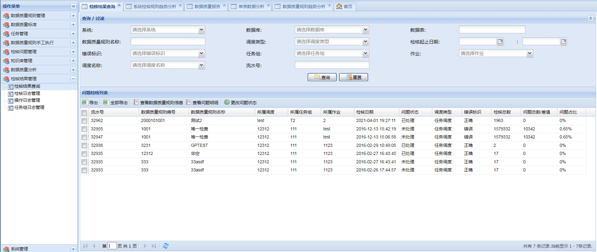
Task: Collapse the 查询/过滤 panel
Action: point(590,18)
